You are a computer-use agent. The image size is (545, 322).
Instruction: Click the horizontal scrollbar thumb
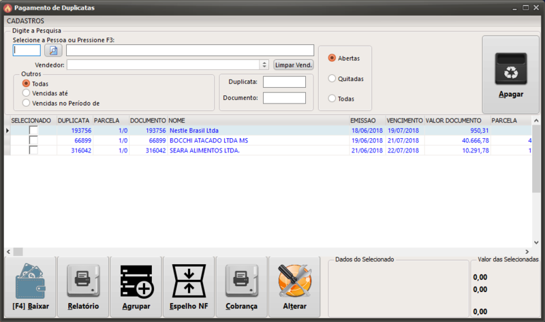pyautogui.click(x=18, y=251)
